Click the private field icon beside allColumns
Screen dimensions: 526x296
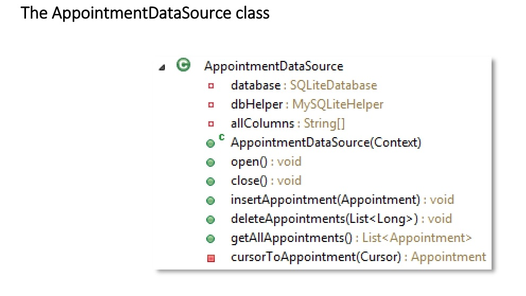[x=211, y=124]
